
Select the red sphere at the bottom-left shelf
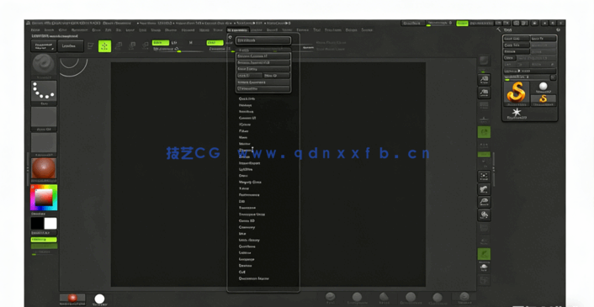(72, 299)
